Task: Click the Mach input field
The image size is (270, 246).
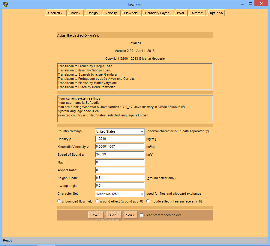Action: pos(120,162)
